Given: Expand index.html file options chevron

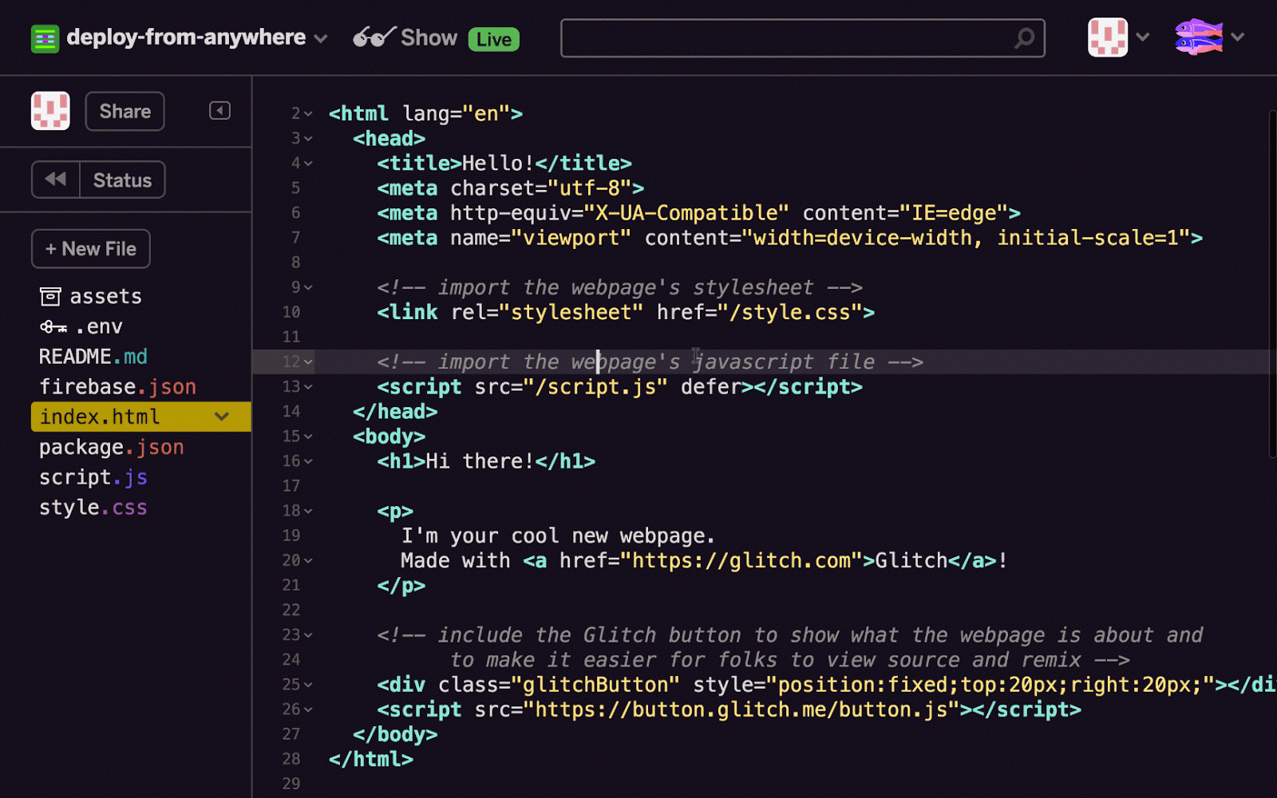Looking at the screenshot, I should coord(222,417).
